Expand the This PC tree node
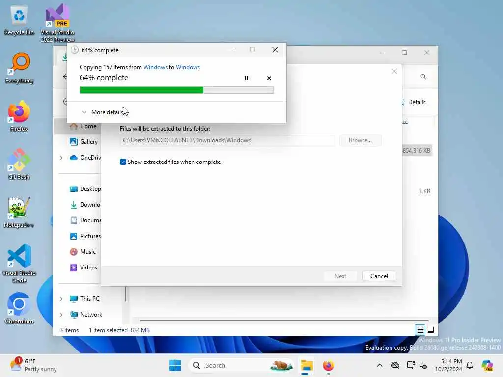 [x=61, y=299]
